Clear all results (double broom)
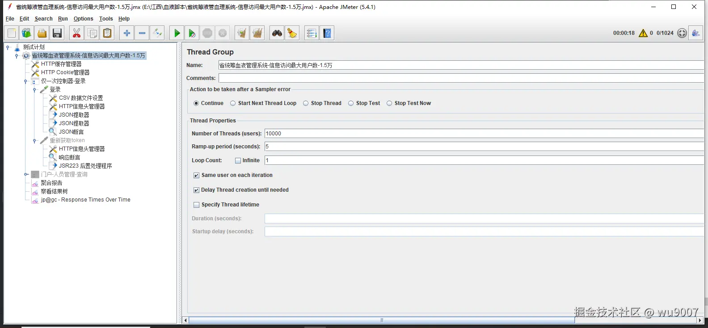The image size is (708, 328). point(257,33)
